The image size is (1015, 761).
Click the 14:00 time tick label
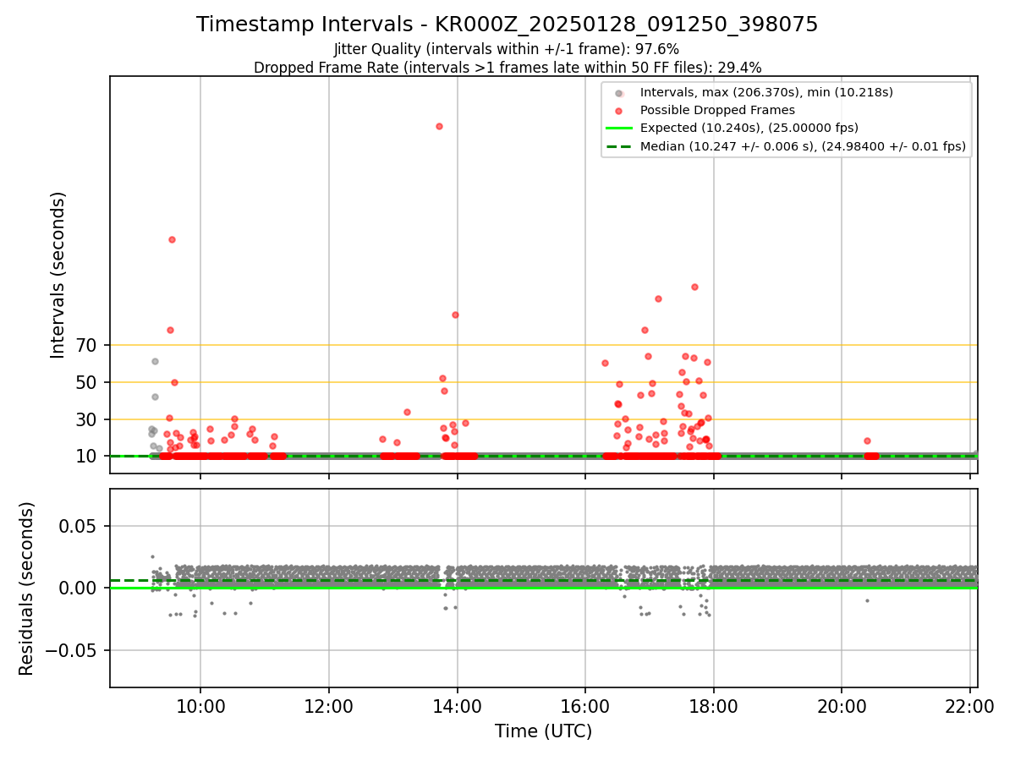[x=458, y=707]
